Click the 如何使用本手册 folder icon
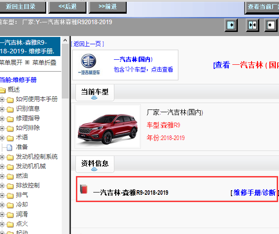 click(10, 100)
